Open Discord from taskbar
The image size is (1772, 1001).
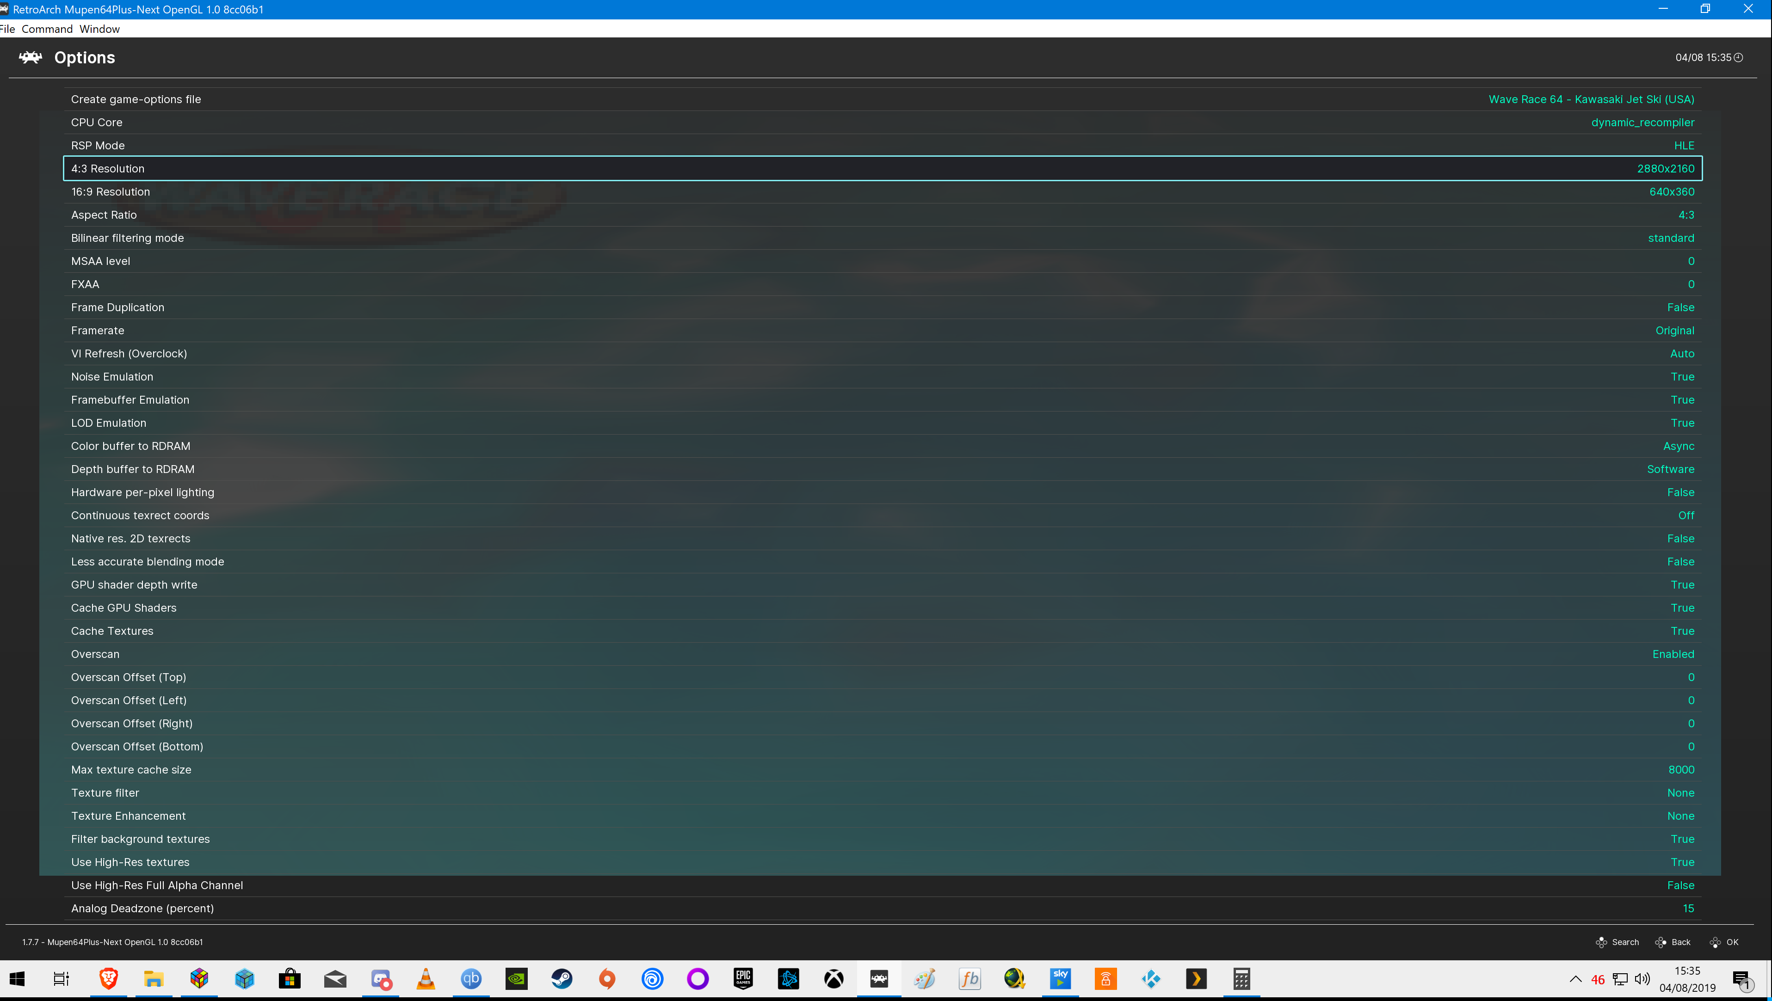point(380,979)
